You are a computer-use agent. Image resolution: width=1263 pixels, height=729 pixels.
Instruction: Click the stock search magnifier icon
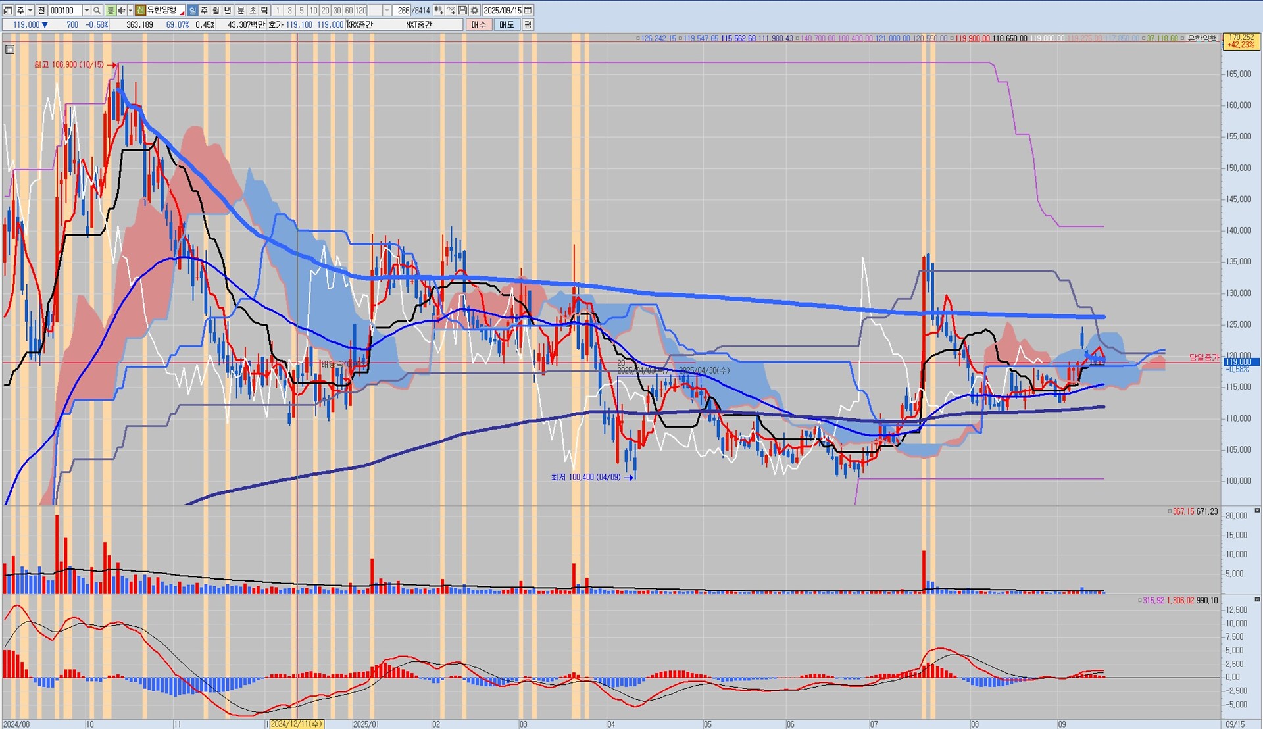tap(97, 11)
